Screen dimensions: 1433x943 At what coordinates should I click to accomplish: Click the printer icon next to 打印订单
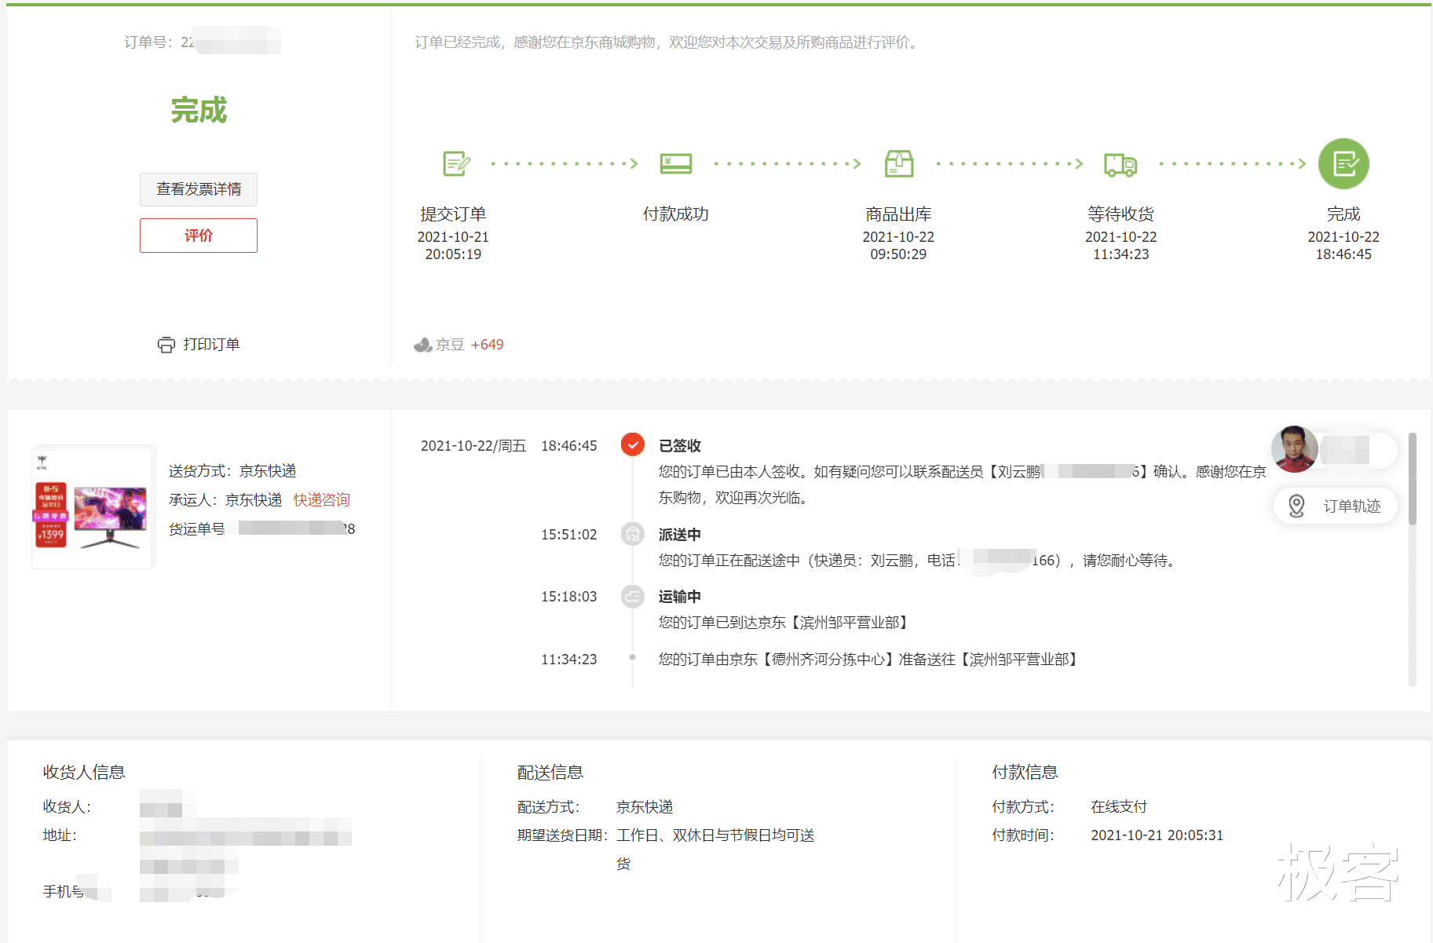pyautogui.click(x=166, y=344)
